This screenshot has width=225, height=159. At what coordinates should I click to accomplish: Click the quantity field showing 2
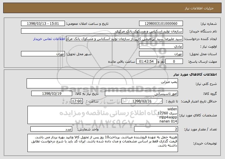coord(156,129)
